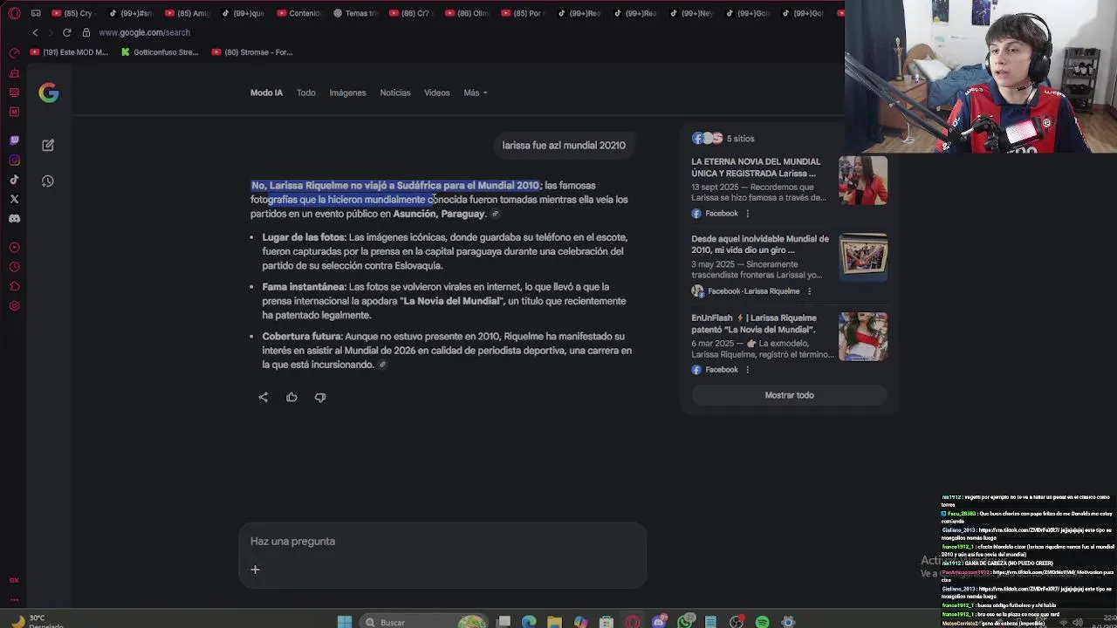Open 'EnUnFlash | Larissa Riquelme patentó' result
Image resolution: width=1117 pixels, height=628 pixels.
tap(754, 324)
